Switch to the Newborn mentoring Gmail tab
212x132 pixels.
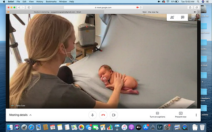click(x=57, y=12)
